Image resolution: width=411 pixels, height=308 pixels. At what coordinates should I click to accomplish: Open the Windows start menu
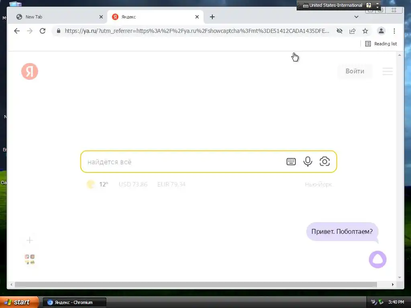point(19,302)
